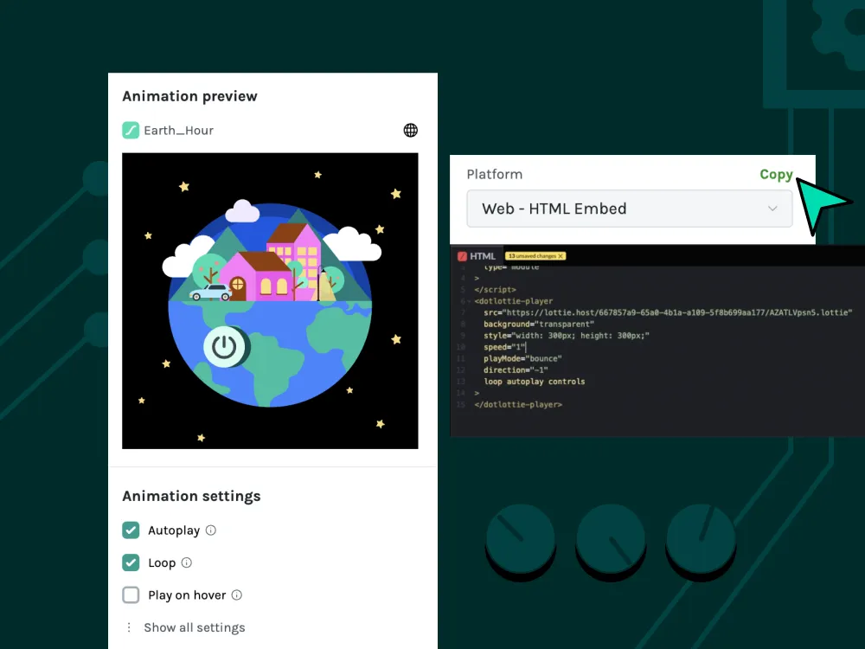Collapse the dotlottie-player code fold arrow

470,301
